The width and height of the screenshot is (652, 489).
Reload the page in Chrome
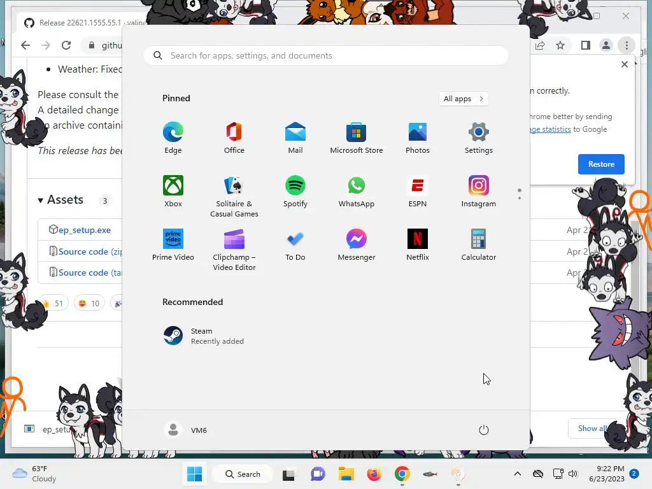click(66, 45)
